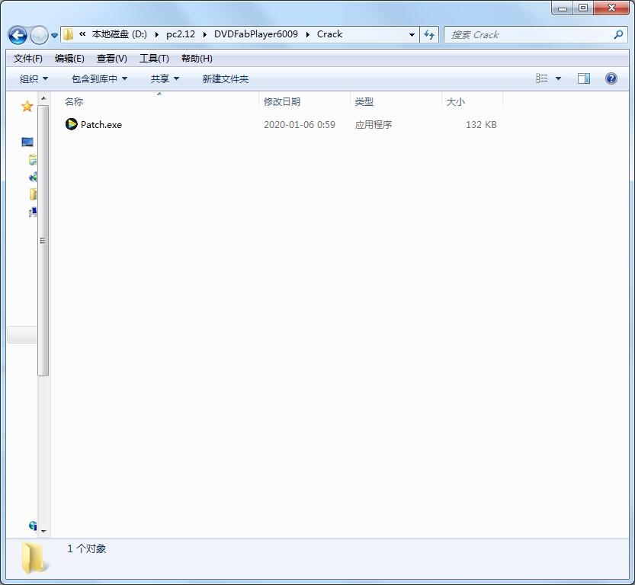Open the 包含到库中 dropdown

coord(99,79)
